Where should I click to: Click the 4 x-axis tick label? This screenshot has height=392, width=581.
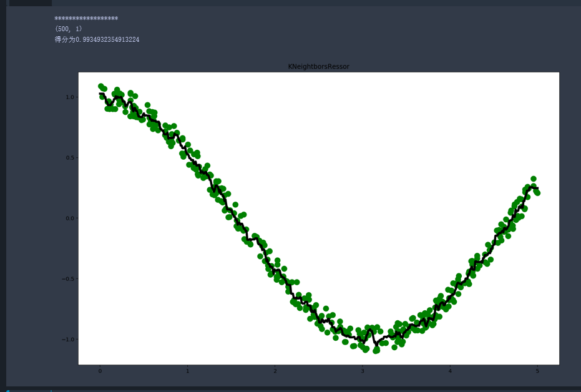[450, 371]
